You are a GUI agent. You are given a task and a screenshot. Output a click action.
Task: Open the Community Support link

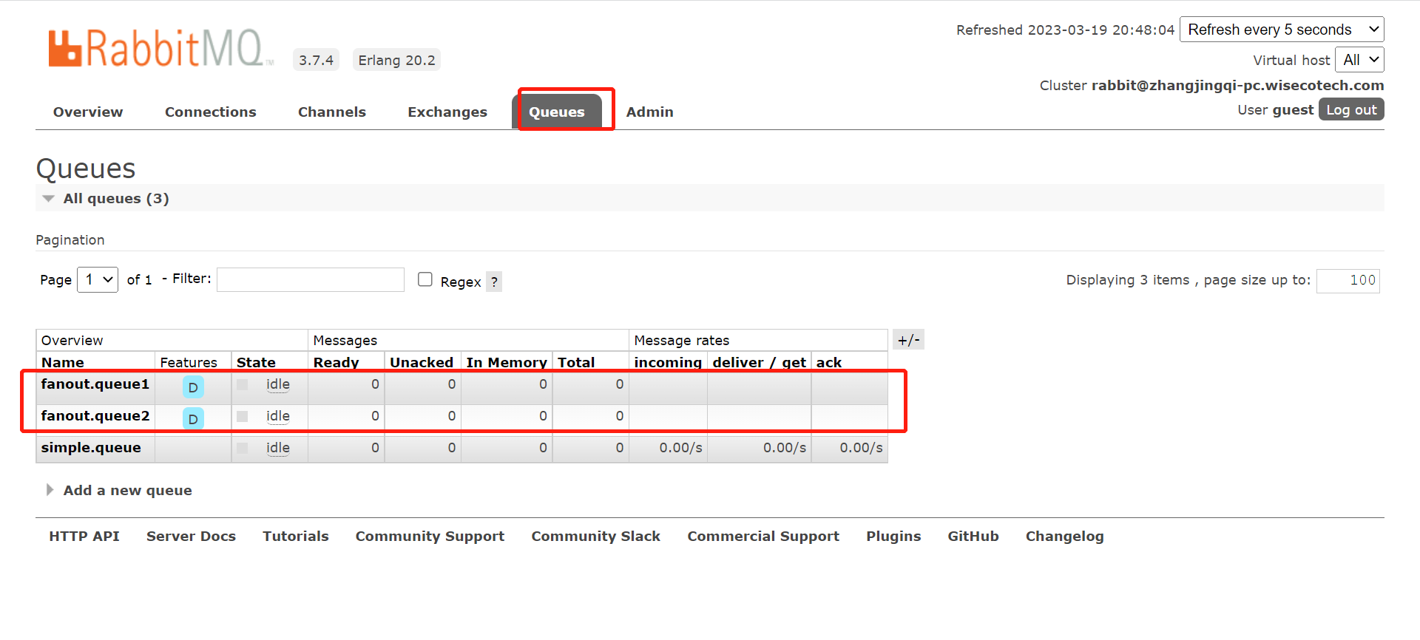430,536
